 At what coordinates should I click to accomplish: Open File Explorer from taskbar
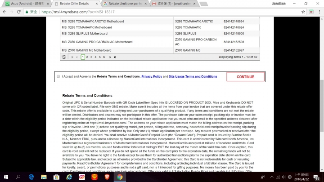point(44,177)
